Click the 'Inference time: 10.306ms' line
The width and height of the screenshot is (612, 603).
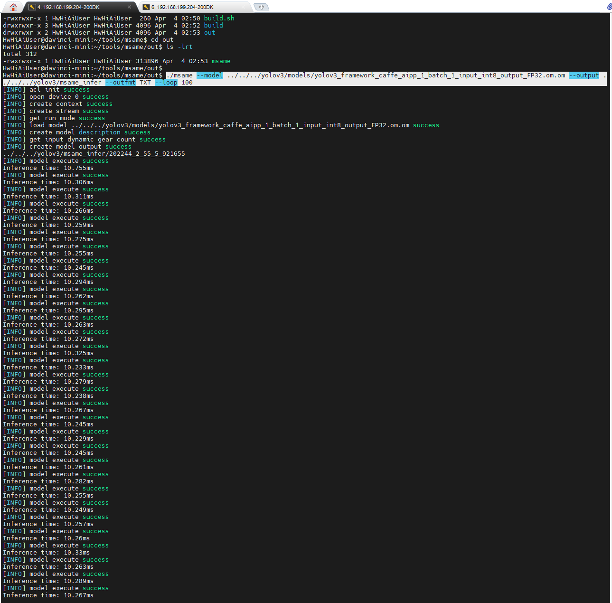[x=48, y=182]
